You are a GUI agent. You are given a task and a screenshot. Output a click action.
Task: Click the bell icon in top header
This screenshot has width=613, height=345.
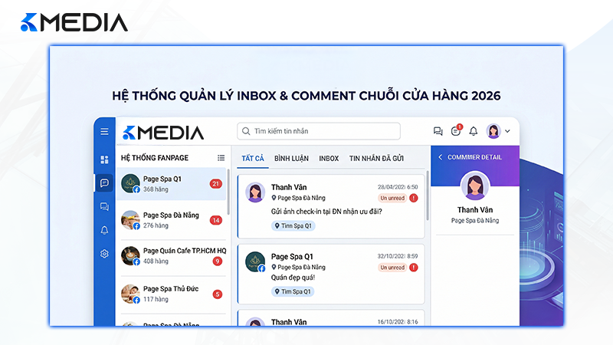(474, 131)
